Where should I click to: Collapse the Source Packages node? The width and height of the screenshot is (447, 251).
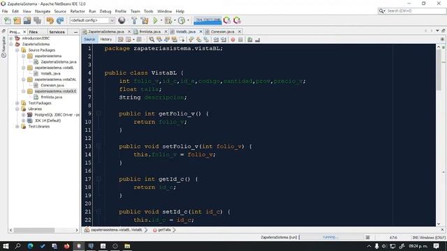[17, 50]
